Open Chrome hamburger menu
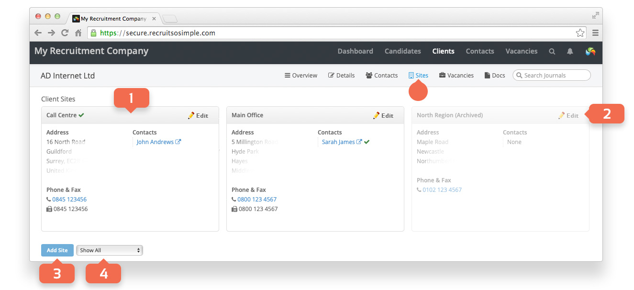Image resolution: width=634 pixels, height=290 pixels. 595,33
